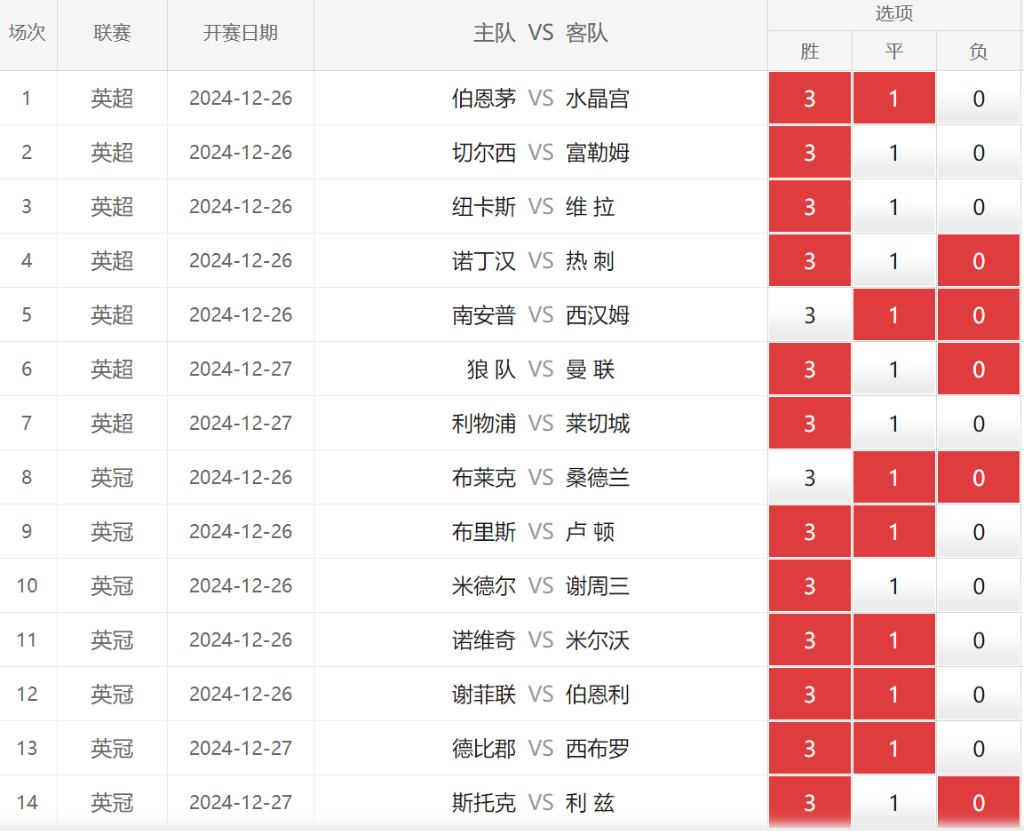Toggle win option 3 for 谢菲联 VS 伯恩利

coord(810,695)
